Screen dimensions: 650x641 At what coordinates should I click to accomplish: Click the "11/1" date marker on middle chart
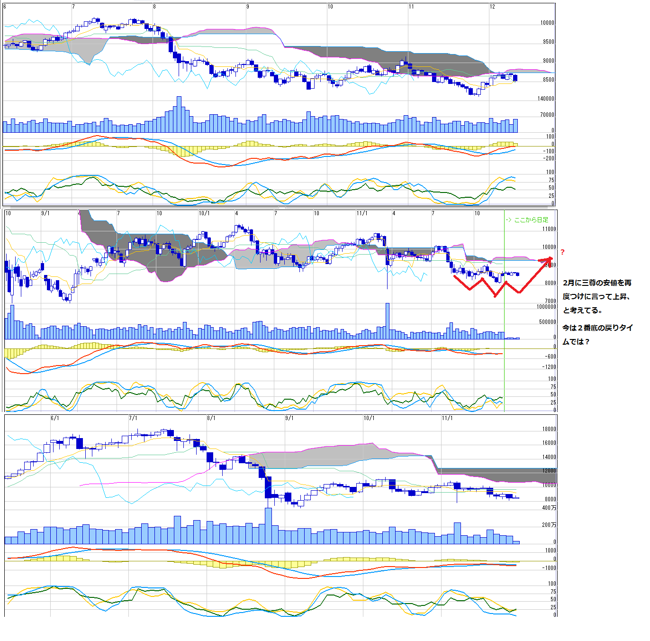click(x=362, y=213)
